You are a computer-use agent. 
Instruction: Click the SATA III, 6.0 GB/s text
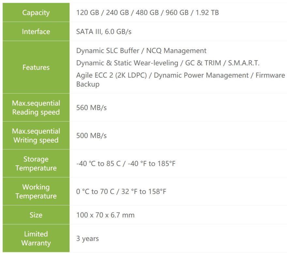click(x=104, y=32)
